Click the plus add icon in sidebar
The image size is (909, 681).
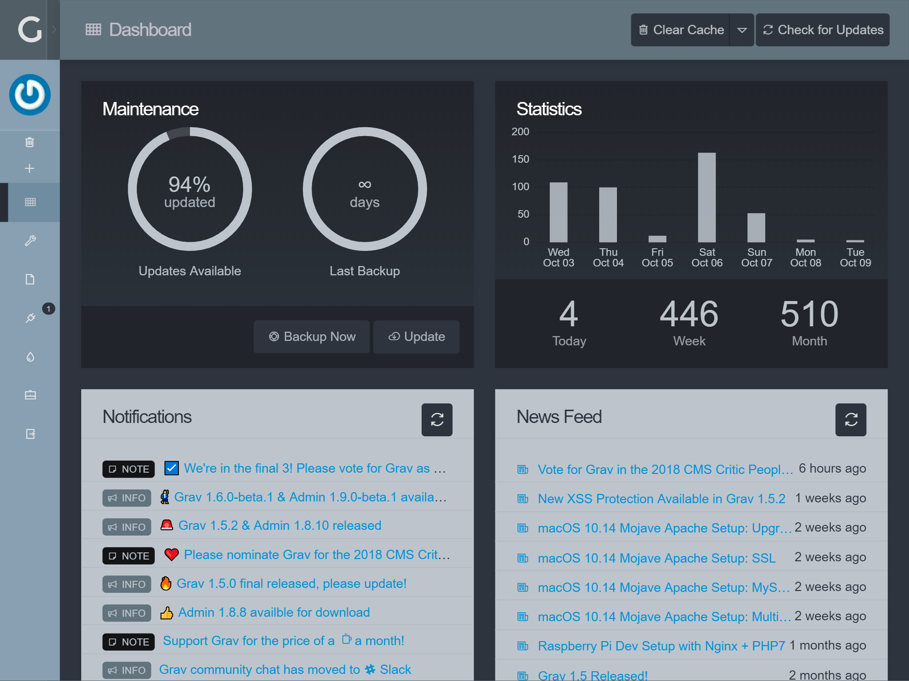pos(30,168)
